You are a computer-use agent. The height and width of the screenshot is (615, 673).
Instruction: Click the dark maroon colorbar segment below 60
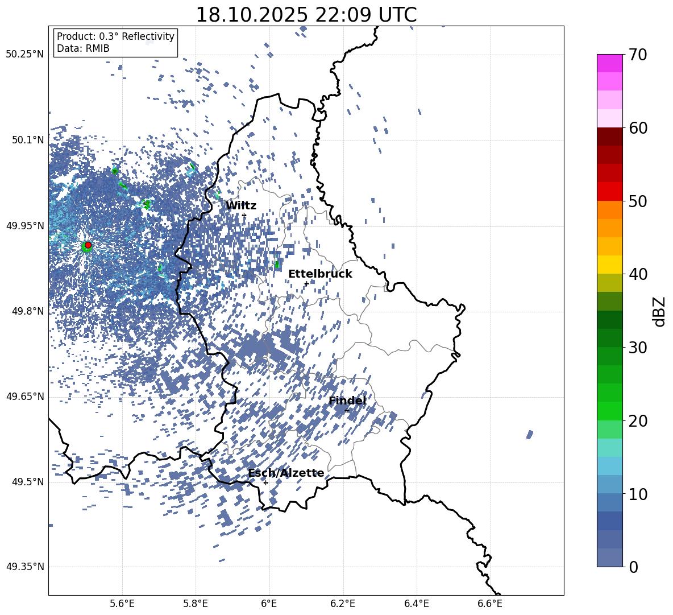click(609, 137)
